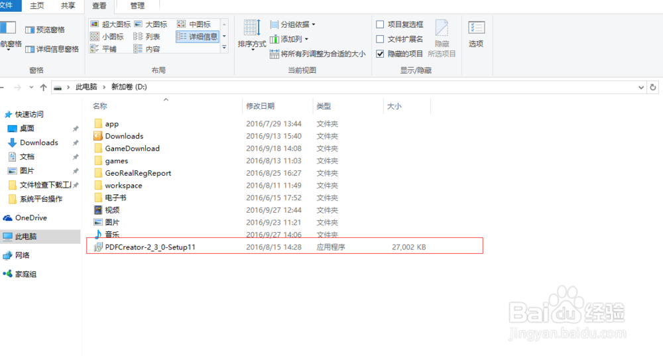Open Homegroup in navigation pane
663x356 pixels.
pos(20,274)
